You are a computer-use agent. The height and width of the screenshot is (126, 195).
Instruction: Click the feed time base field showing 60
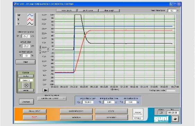click(x=172, y=11)
